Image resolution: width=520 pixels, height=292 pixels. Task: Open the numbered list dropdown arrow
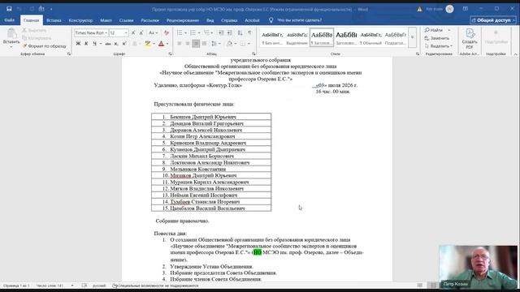[198, 32]
